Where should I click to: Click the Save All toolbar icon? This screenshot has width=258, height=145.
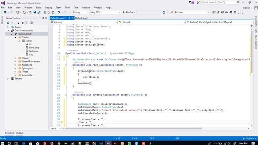point(39,12)
